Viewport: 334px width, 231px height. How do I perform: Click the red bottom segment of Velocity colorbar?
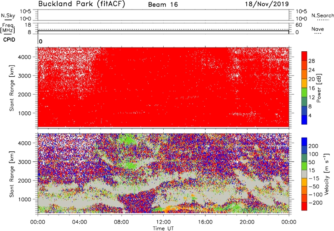(x=304, y=206)
